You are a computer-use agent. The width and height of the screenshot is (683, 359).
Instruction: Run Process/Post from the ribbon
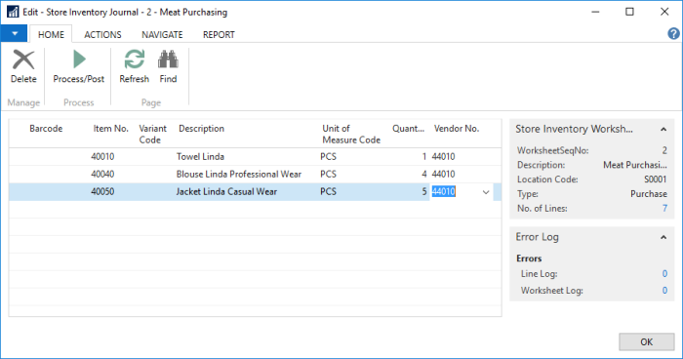tap(79, 66)
